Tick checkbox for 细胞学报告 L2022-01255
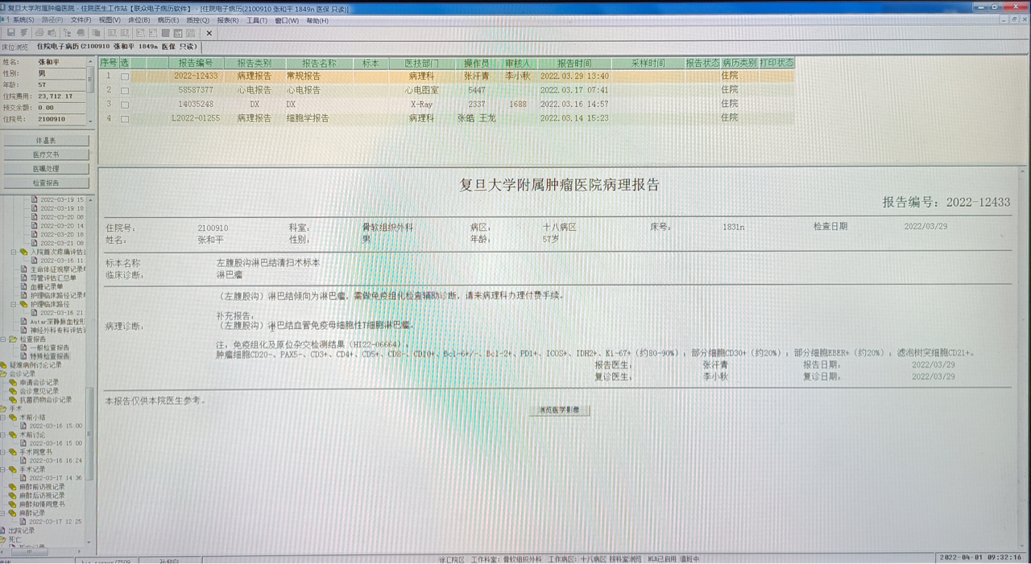 pos(125,119)
